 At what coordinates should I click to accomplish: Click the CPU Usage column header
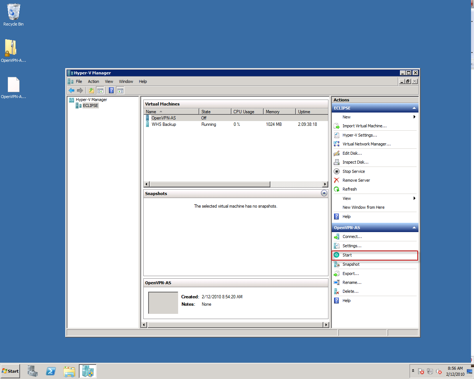click(247, 112)
